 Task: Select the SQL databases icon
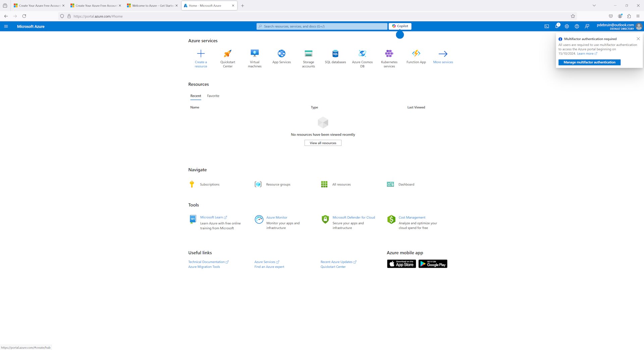coord(335,54)
